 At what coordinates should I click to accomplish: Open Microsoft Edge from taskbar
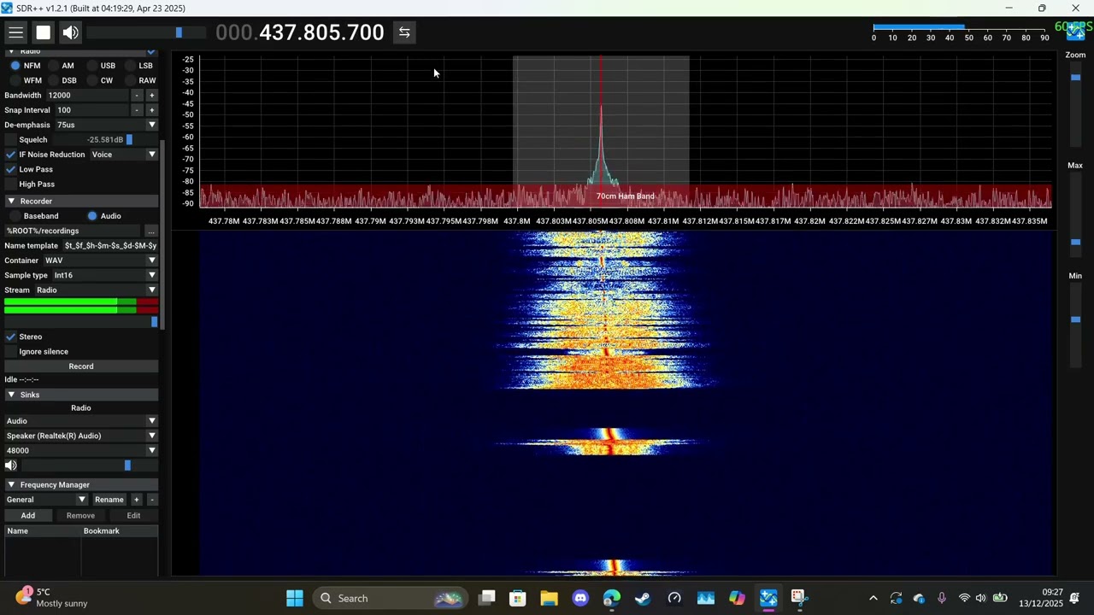612,598
